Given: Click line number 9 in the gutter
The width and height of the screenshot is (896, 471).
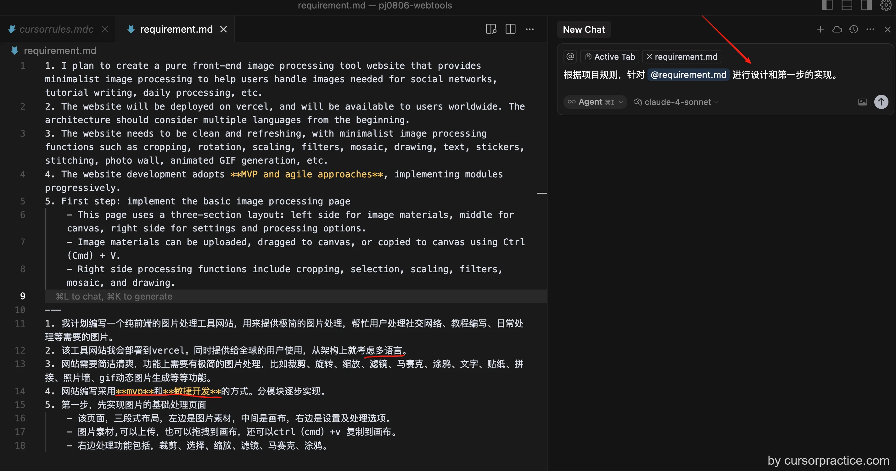Looking at the screenshot, I should pyautogui.click(x=23, y=296).
